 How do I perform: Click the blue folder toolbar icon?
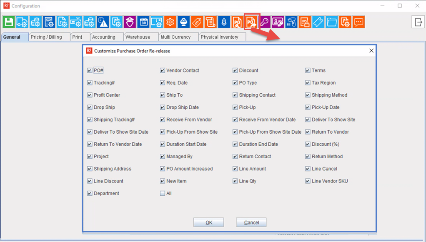coord(332,22)
